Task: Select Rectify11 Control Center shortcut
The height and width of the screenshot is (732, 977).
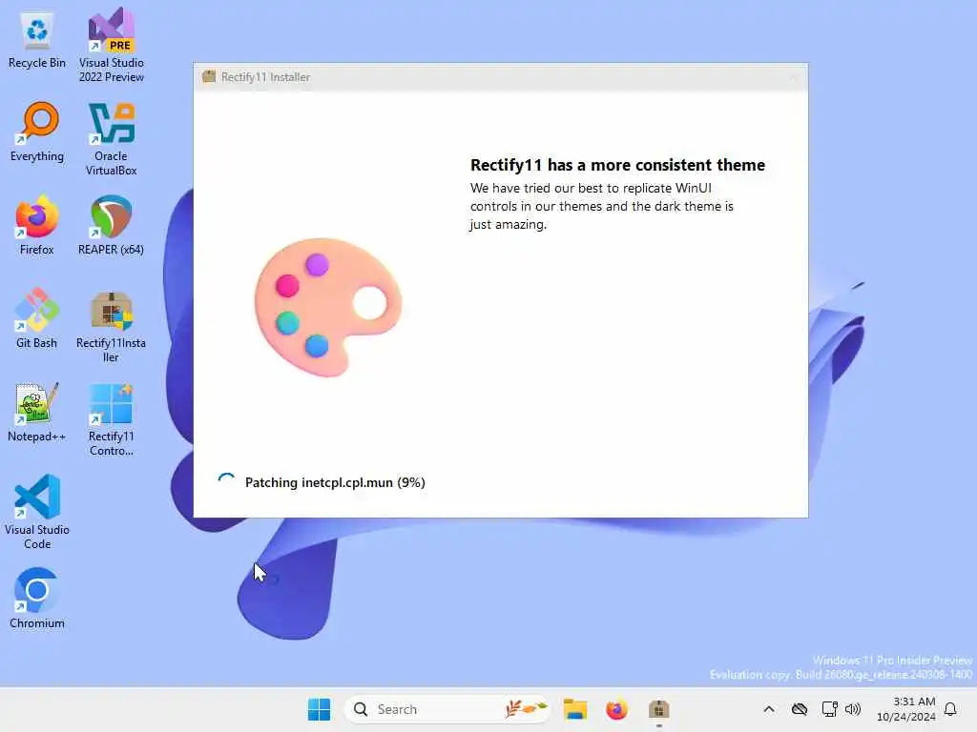Action: (111, 420)
